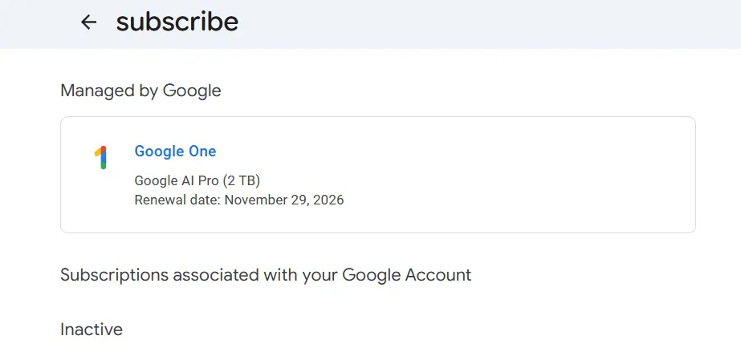
Task: Open the Google One subscription link
Action: tap(175, 151)
